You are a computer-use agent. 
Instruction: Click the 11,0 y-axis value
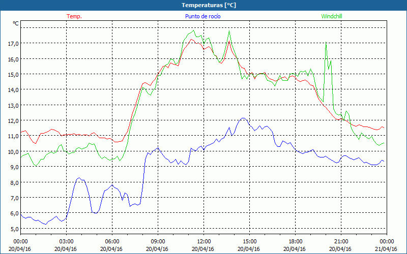tap(14, 136)
